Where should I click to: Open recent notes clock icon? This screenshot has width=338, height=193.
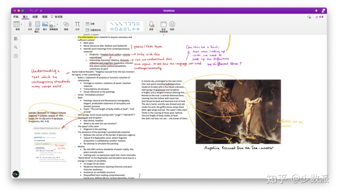pos(16,56)
